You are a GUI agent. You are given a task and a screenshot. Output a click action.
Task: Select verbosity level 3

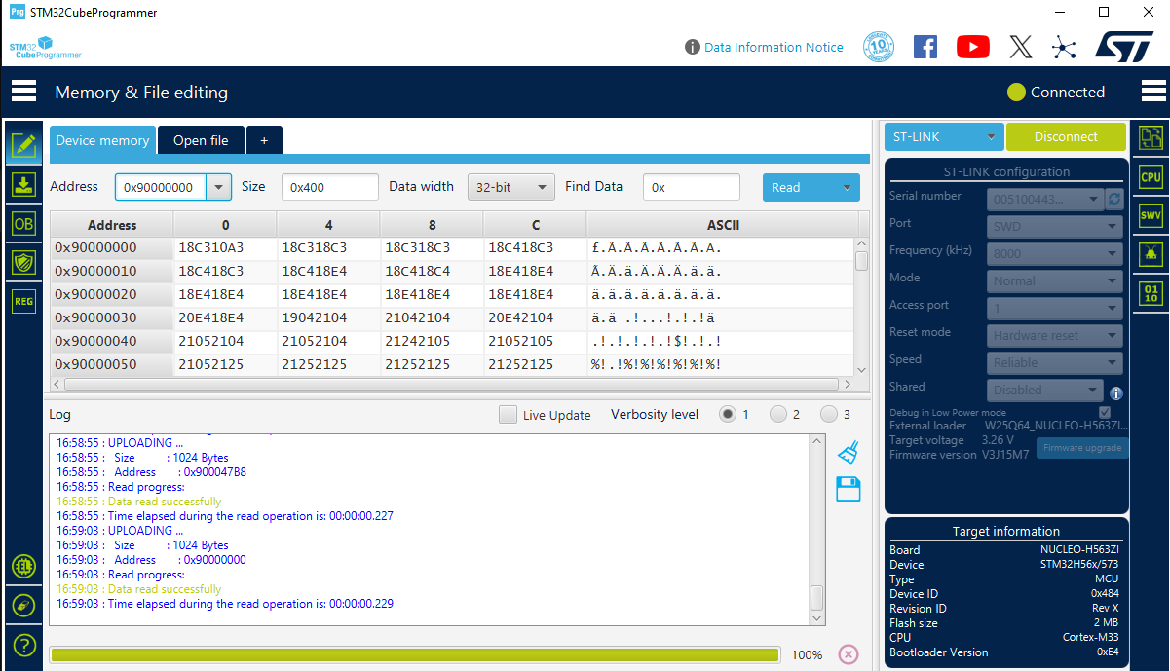pyautogui.click(x=828, y=414)
